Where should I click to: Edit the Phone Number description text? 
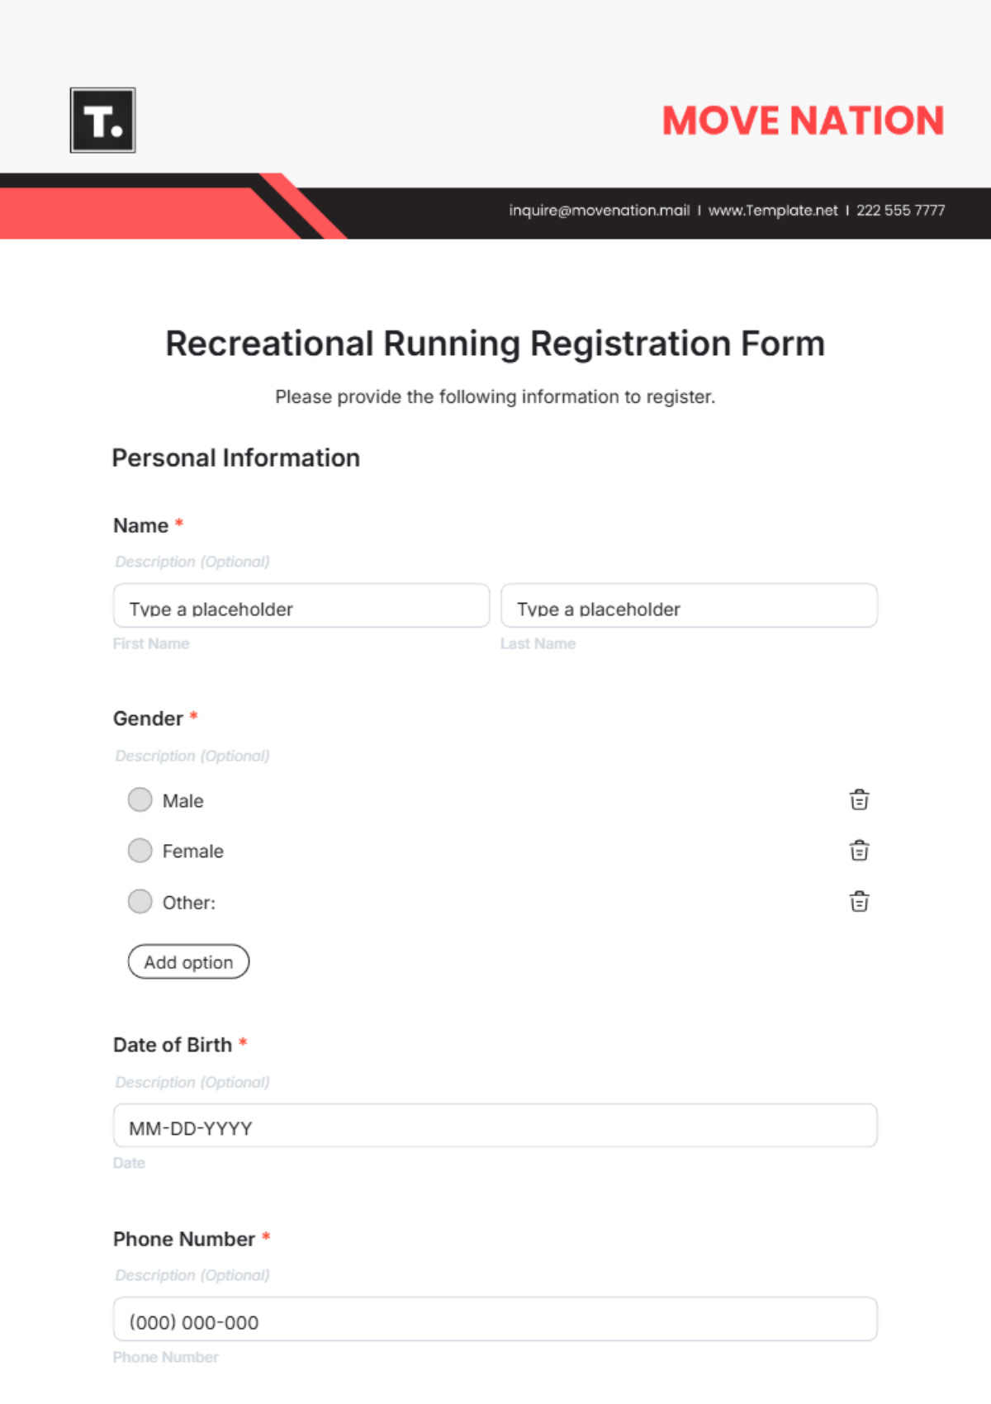pos(192,1275)
